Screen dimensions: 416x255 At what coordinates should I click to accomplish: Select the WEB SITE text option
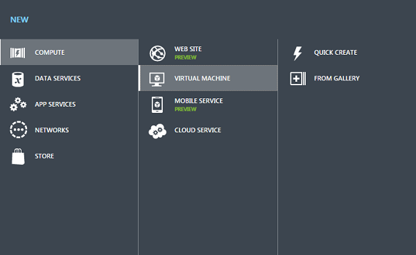[x=188, y=49]
